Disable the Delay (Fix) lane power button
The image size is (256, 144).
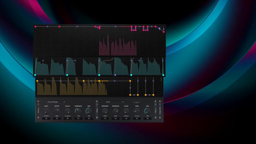[160, 105]
